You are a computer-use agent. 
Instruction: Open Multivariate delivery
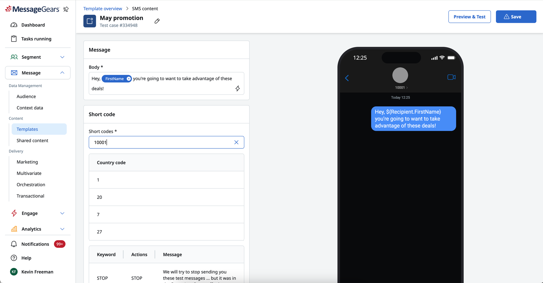(29, 173)
